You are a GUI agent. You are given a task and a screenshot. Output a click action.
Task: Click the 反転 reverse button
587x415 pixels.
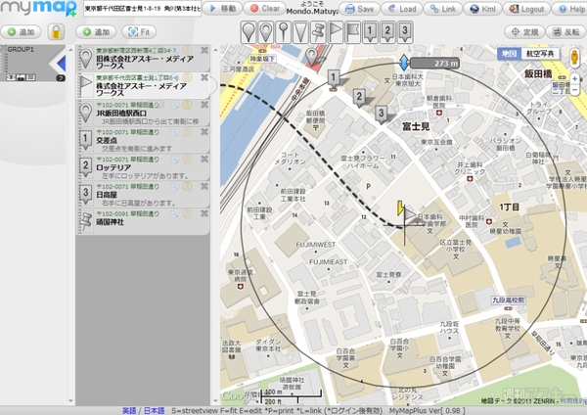pyautogui.click(x=566, y=32)
